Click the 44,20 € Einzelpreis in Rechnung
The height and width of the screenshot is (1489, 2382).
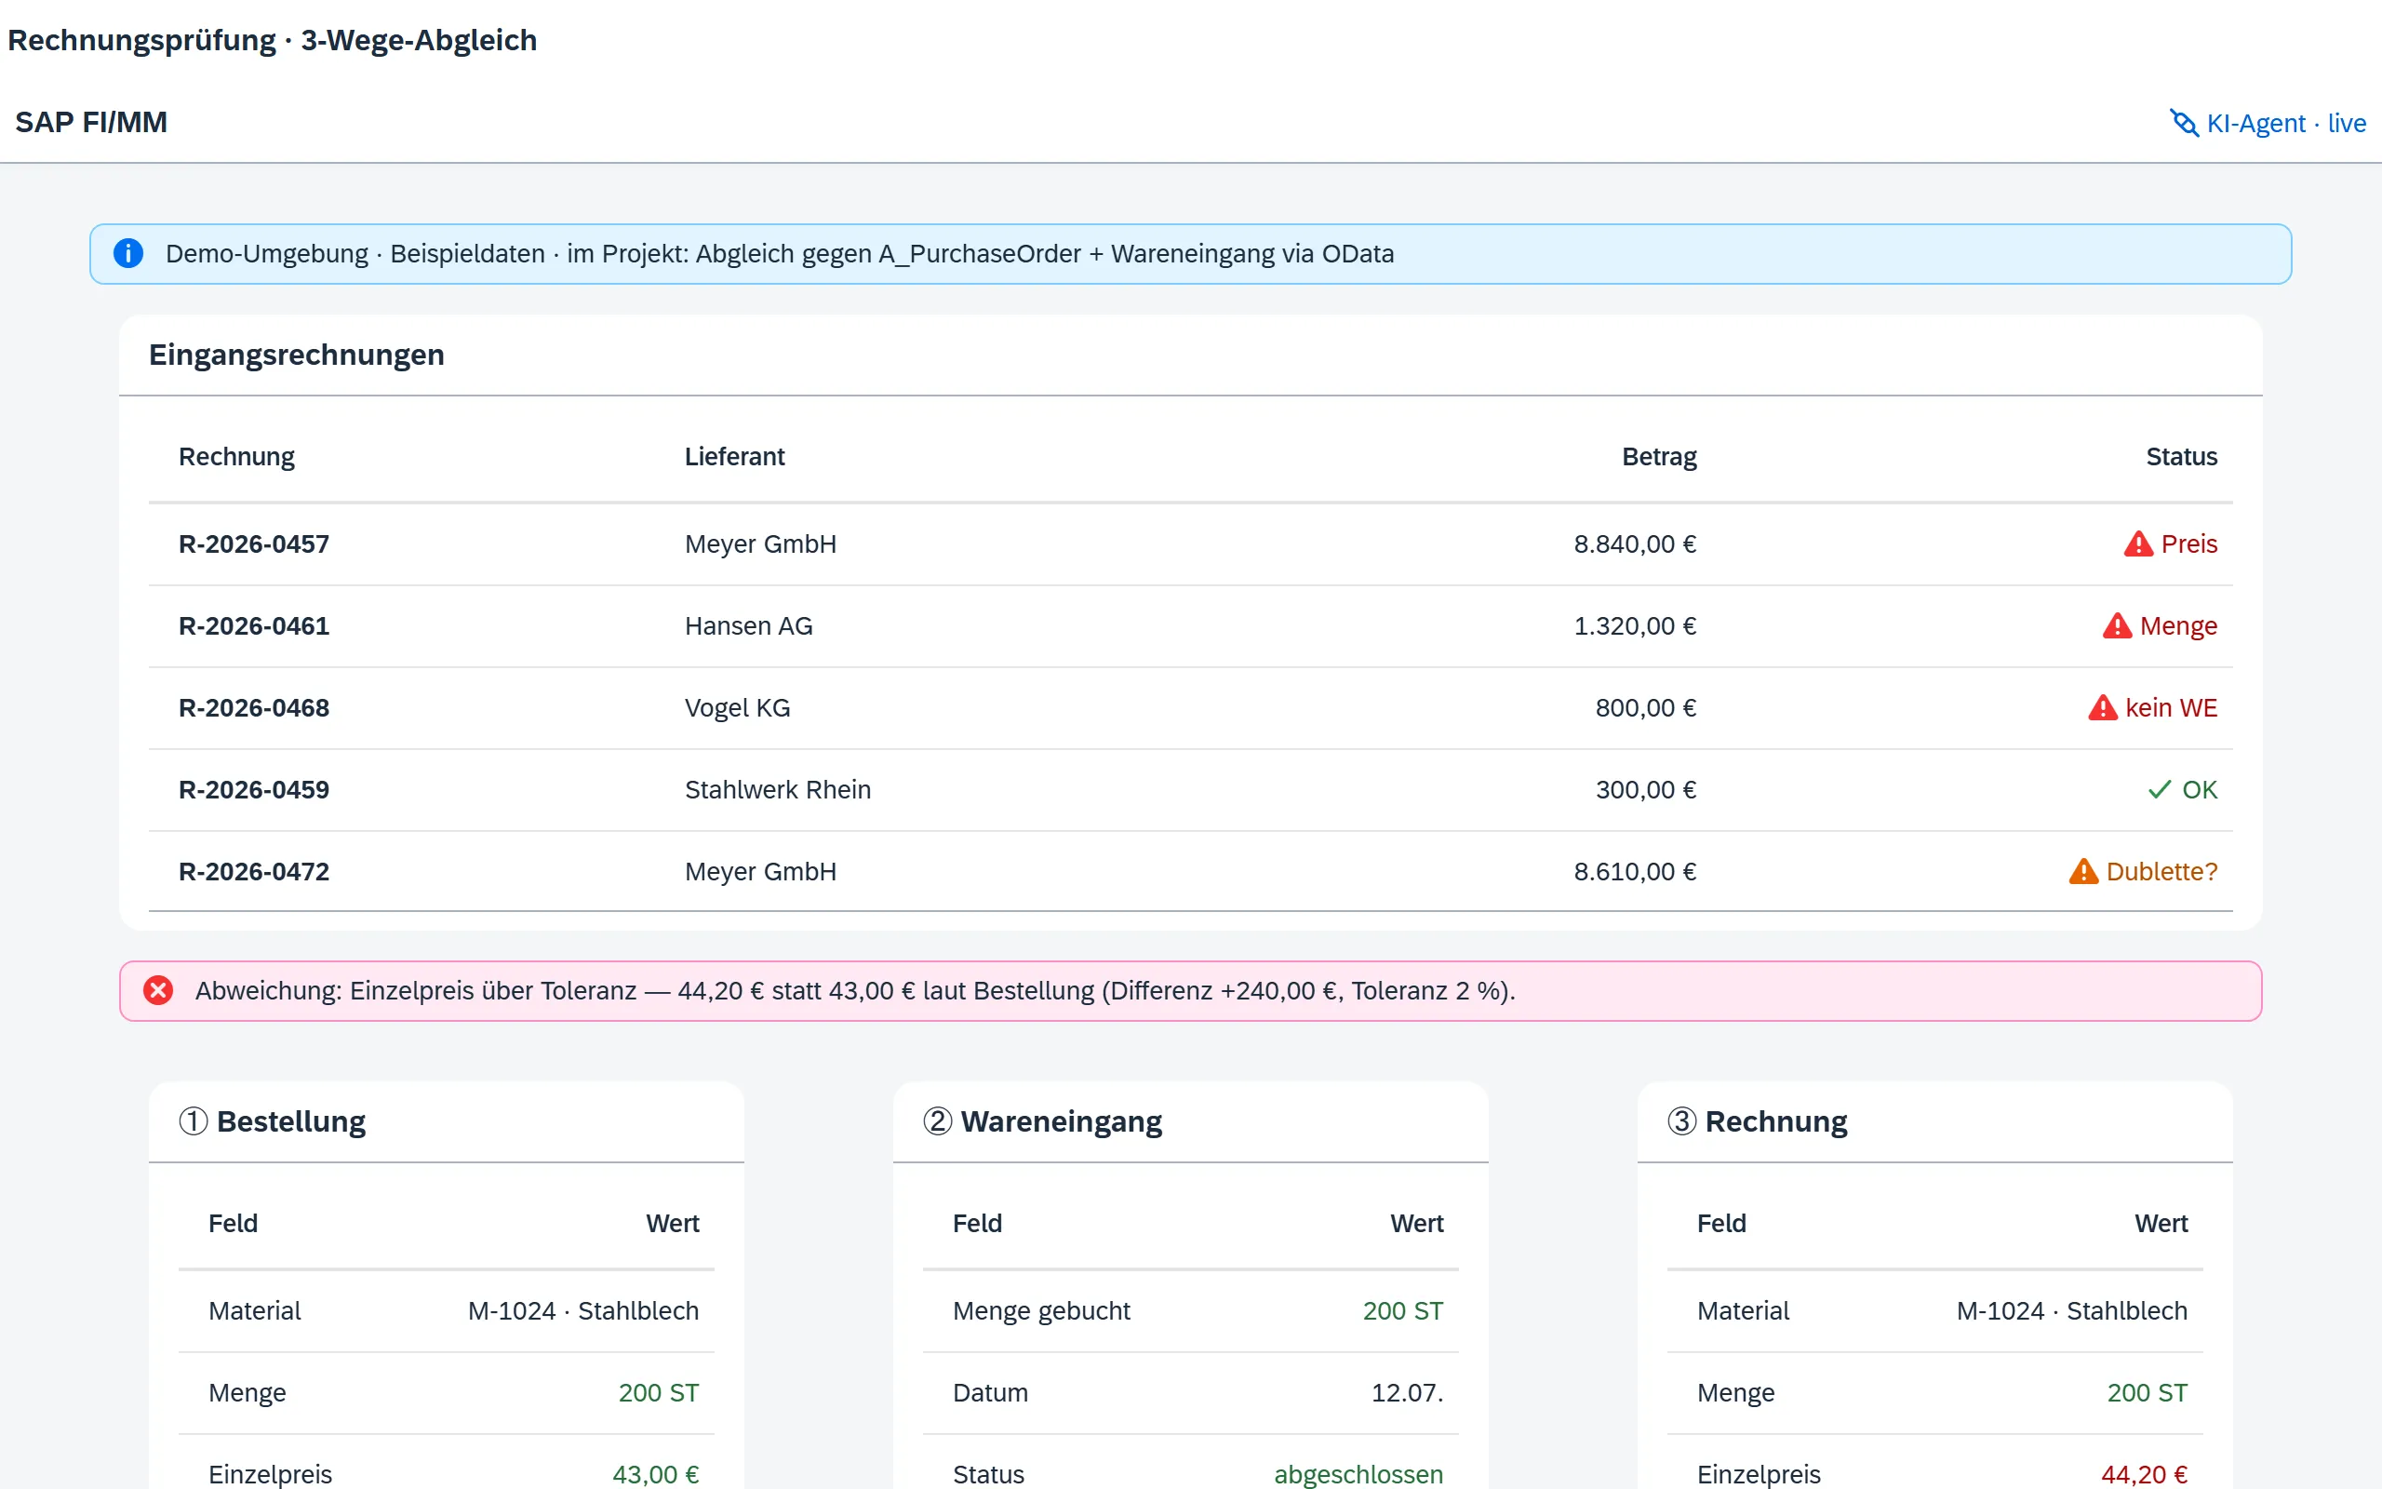pos(2144,1474)
